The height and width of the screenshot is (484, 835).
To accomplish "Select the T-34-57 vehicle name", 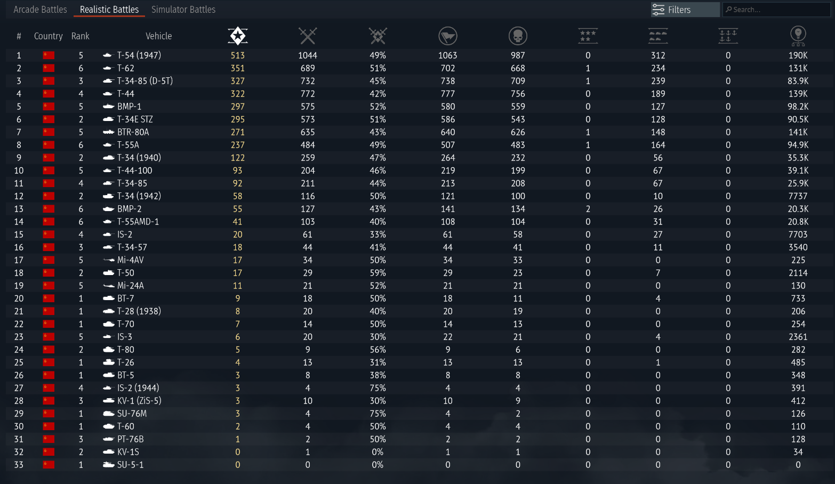I will pos(132,247).
